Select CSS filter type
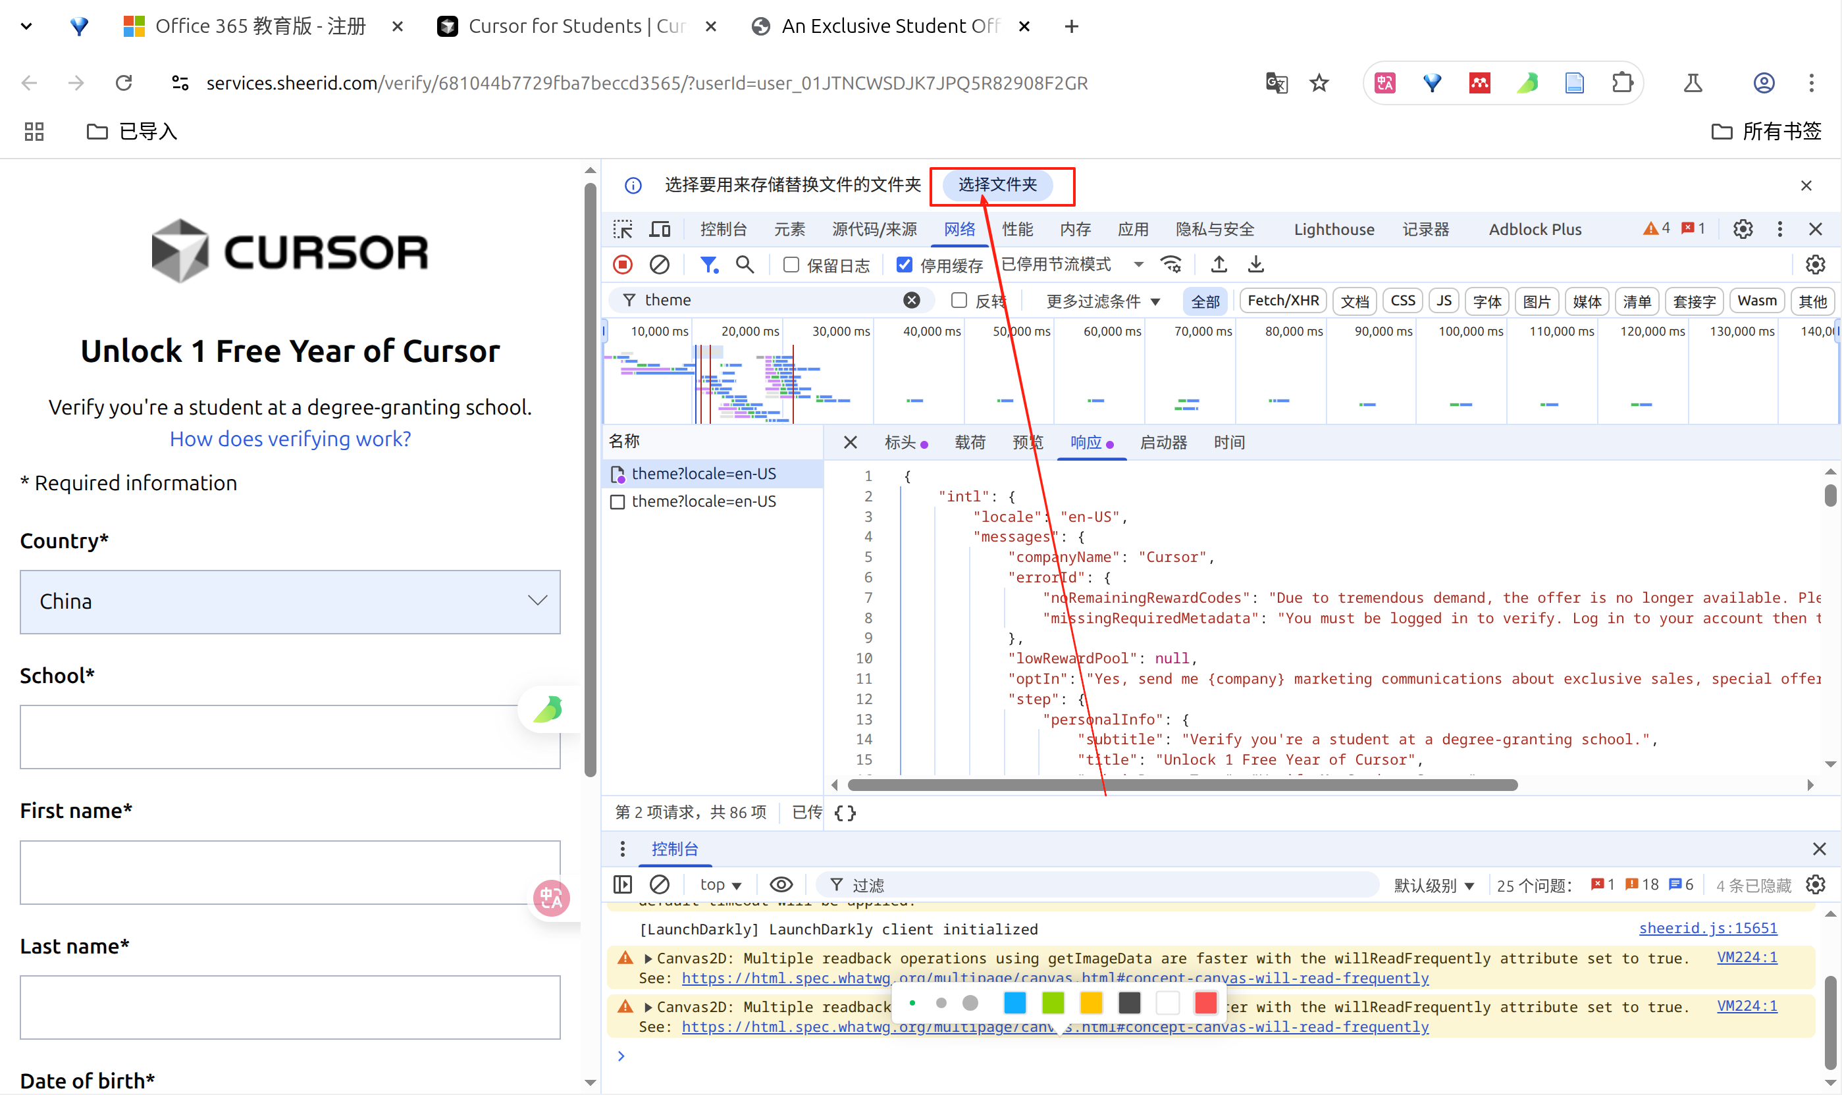This screenshot has width=1842, height=1095. (x=1402, y=301)
